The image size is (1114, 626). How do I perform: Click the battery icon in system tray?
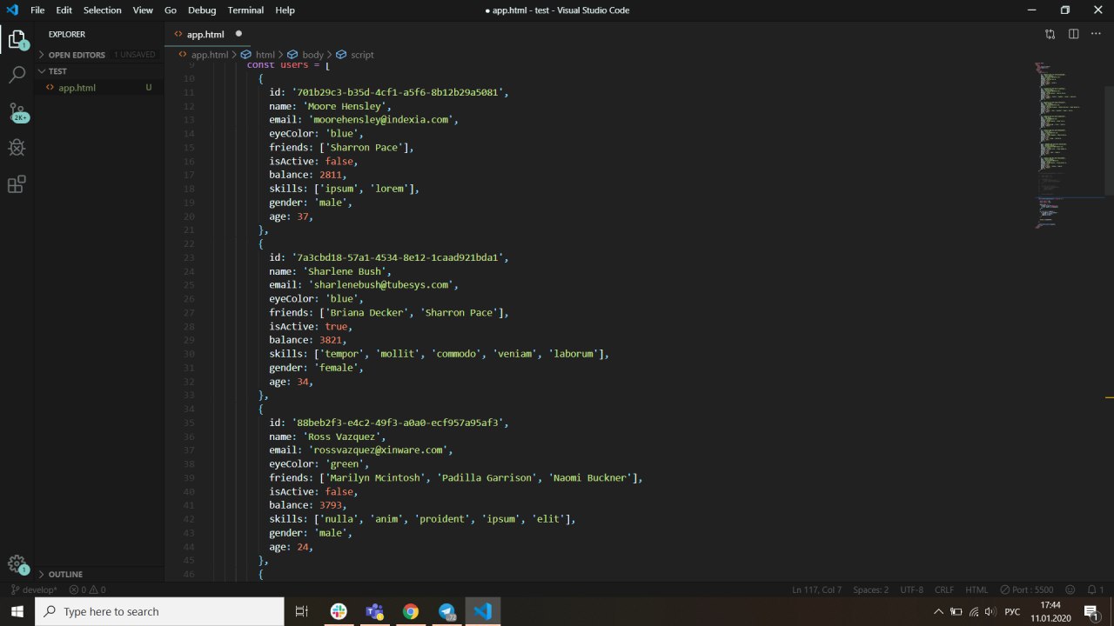click(x=956, y=611)
